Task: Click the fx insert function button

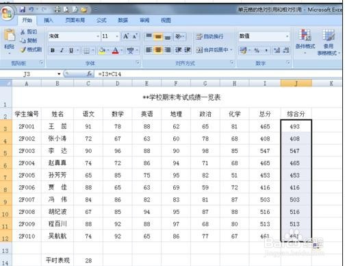Action: (x=89, y=74)
